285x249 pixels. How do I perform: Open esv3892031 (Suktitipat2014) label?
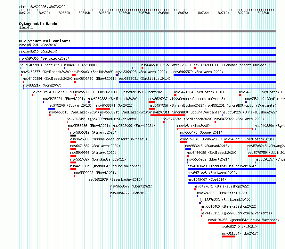(145, 79)
